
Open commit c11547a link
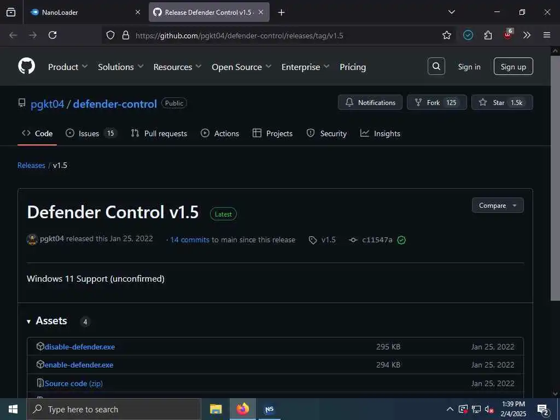pyautogui.click(x=377, y=240)
